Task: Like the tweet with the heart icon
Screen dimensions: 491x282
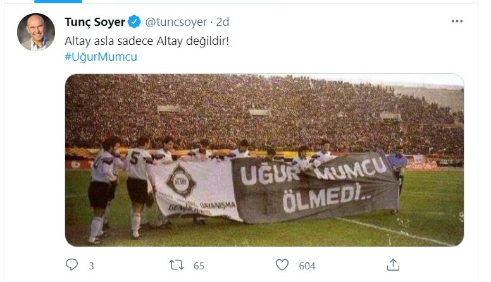Action: pyautogui.click(x=282, y=265)
